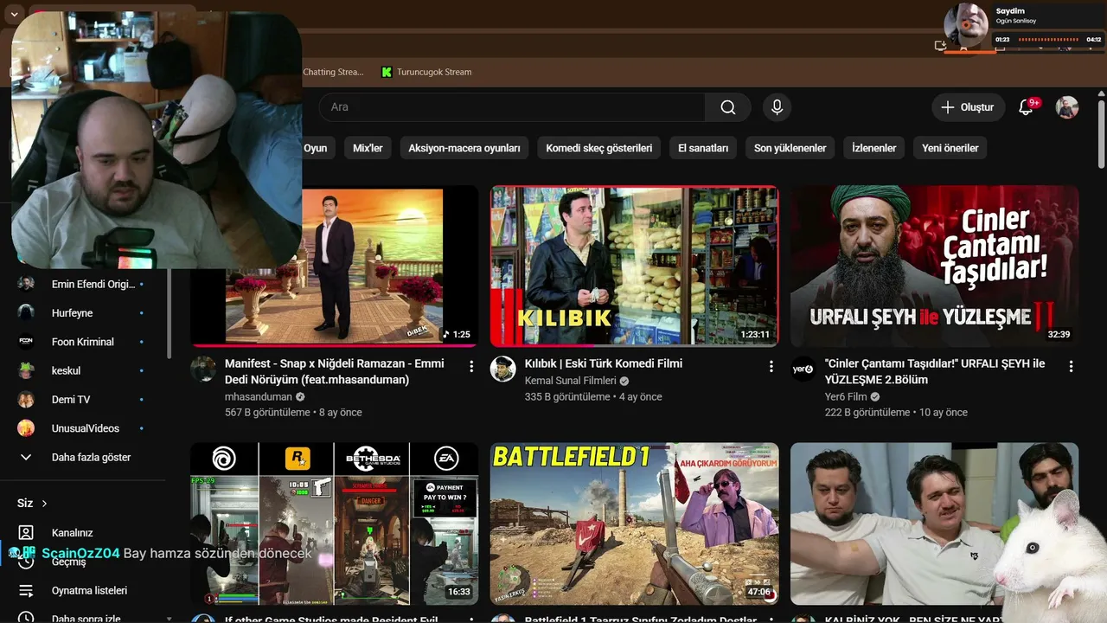
Task: Open options for the Cinler Çantamı Taşıdılar video
Action: [1071, 367]
